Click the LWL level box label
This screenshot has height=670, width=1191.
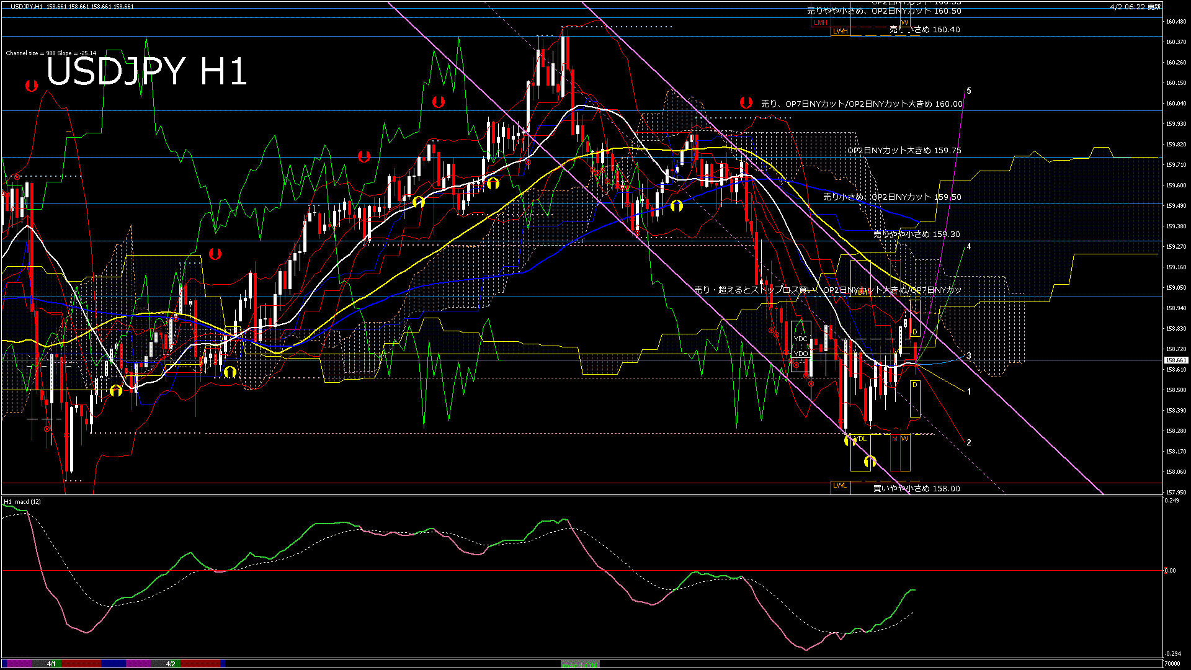click(840, 485)
